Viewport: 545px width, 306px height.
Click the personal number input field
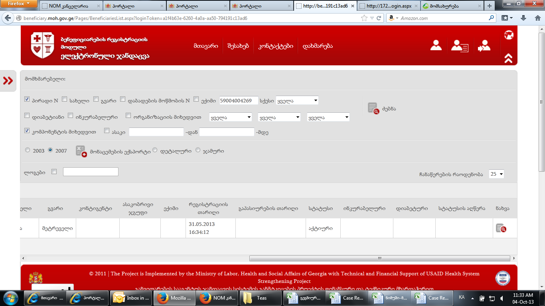(239, 101)
